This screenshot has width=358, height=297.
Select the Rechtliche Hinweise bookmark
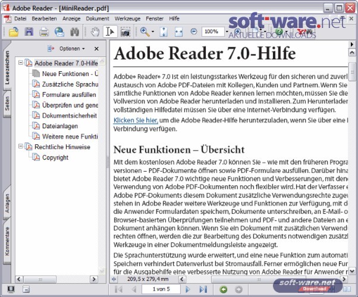pos(62,147)
